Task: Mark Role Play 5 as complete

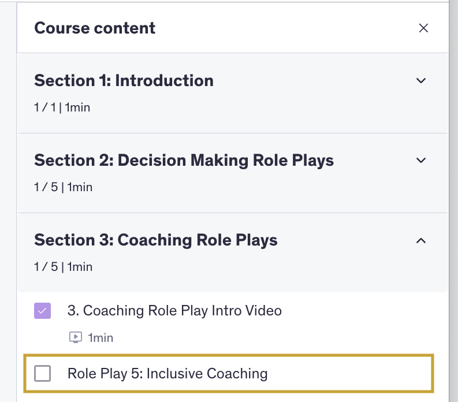Action: (x=42, y=374)
